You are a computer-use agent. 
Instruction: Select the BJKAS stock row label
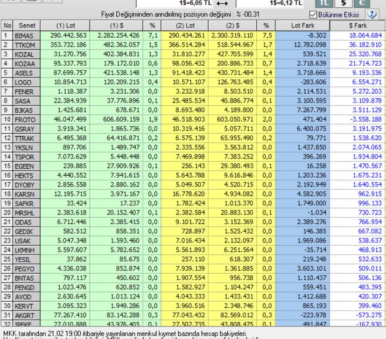coord(27,111)
